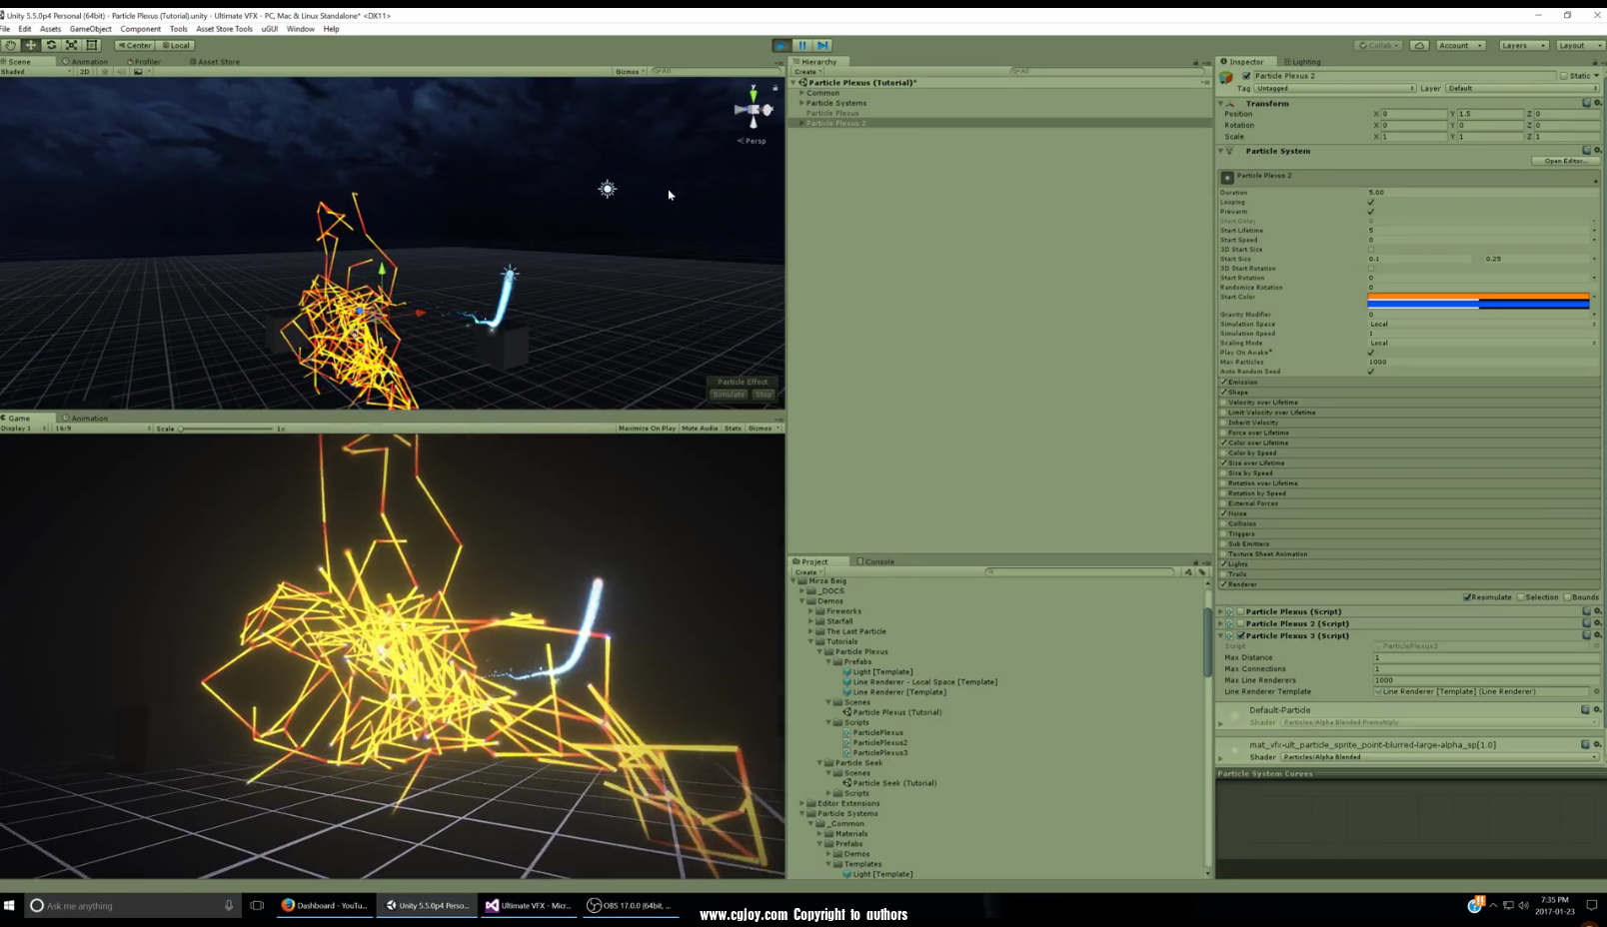Open Particle System component gear menu
1607x927 pixels.
[1597, 151]
